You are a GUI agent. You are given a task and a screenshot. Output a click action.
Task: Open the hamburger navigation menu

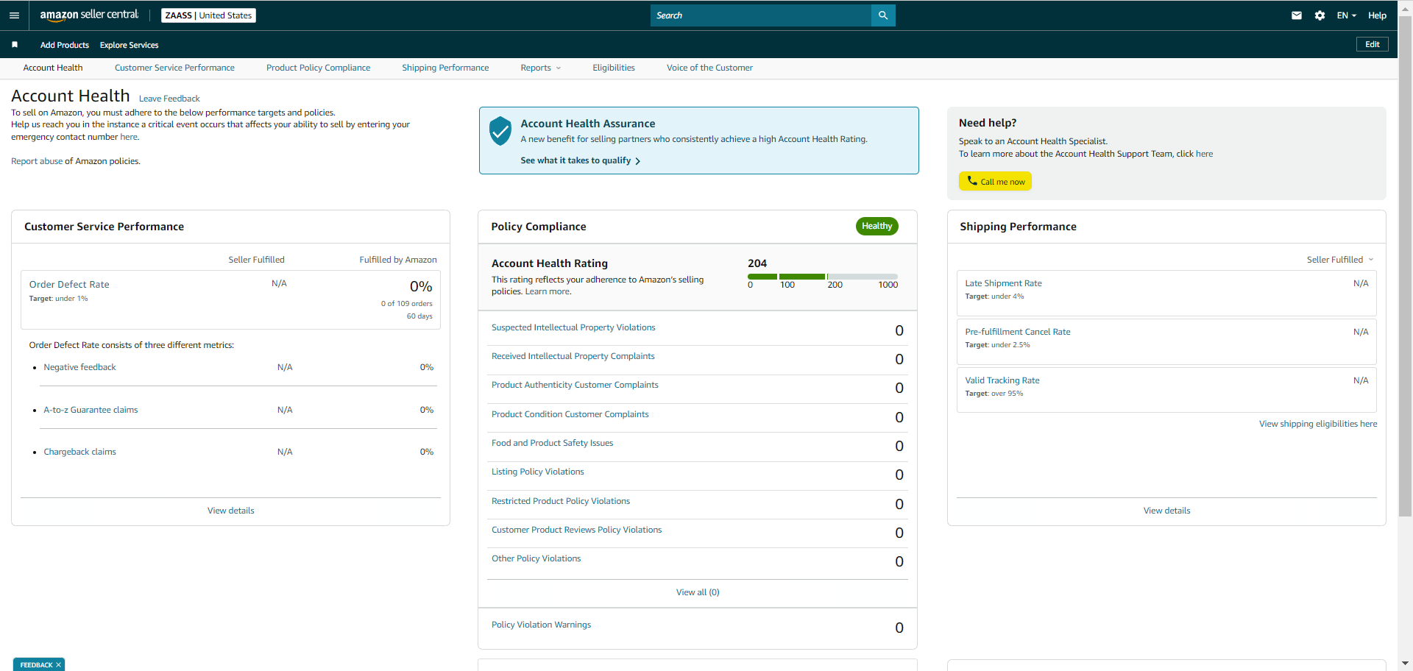coord(14,15)
